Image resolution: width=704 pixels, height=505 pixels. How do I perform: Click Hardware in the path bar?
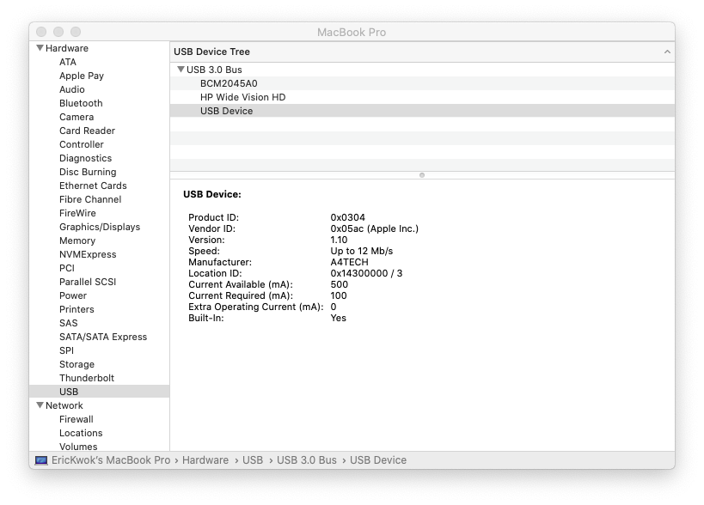(x=205, y=460)
